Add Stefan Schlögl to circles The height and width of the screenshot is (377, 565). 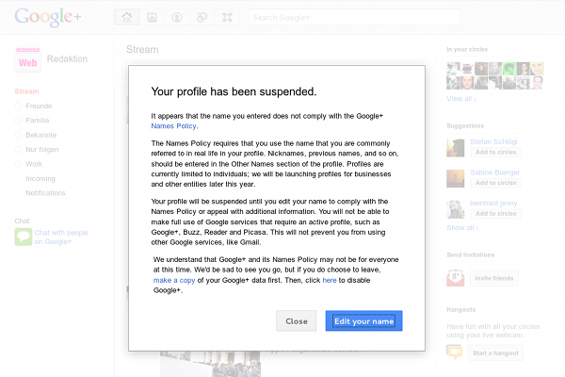[496, 152]
